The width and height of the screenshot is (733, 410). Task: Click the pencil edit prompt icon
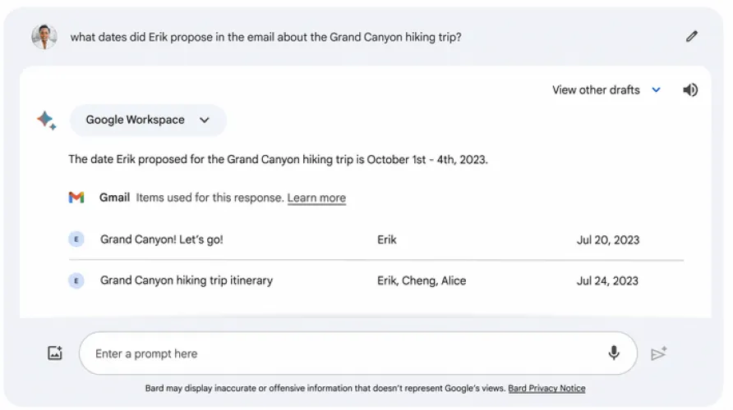coord(692,36)
